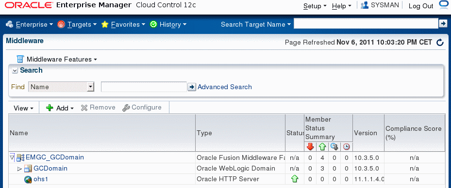Refresh the page with the refresh icon
The width and height of the screenshot is (451, 188).
[x=440, y=43]
